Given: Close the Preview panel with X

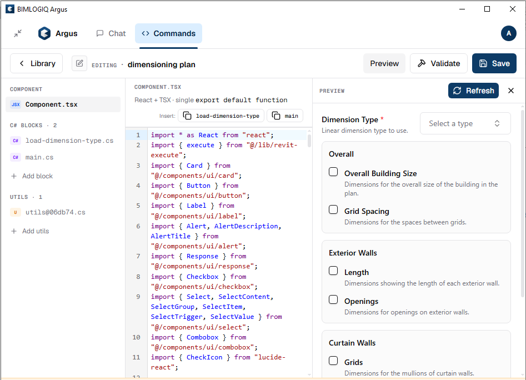Looking at the screenshot, I should point(511,91).
